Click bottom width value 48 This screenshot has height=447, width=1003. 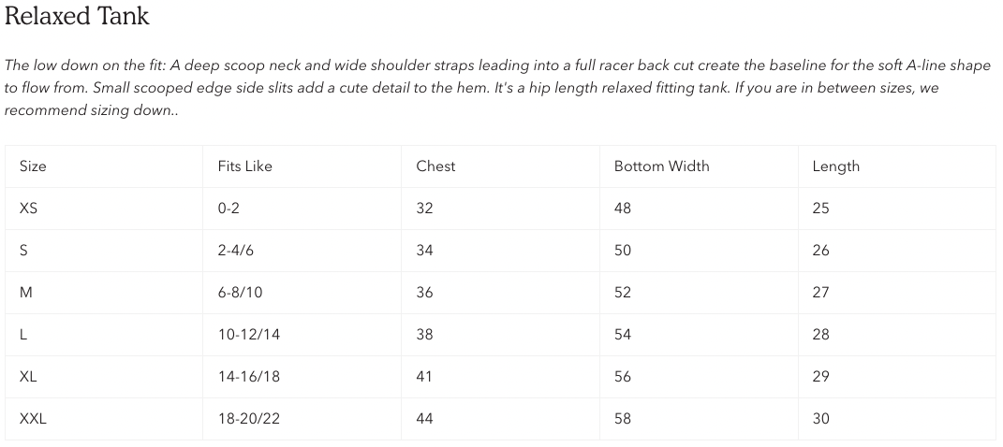coord(623,209)
